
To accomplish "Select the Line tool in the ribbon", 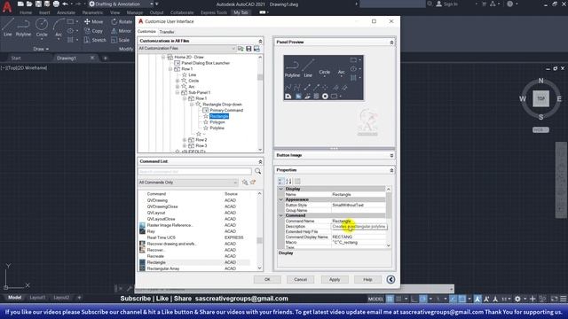I will point(8,27).
